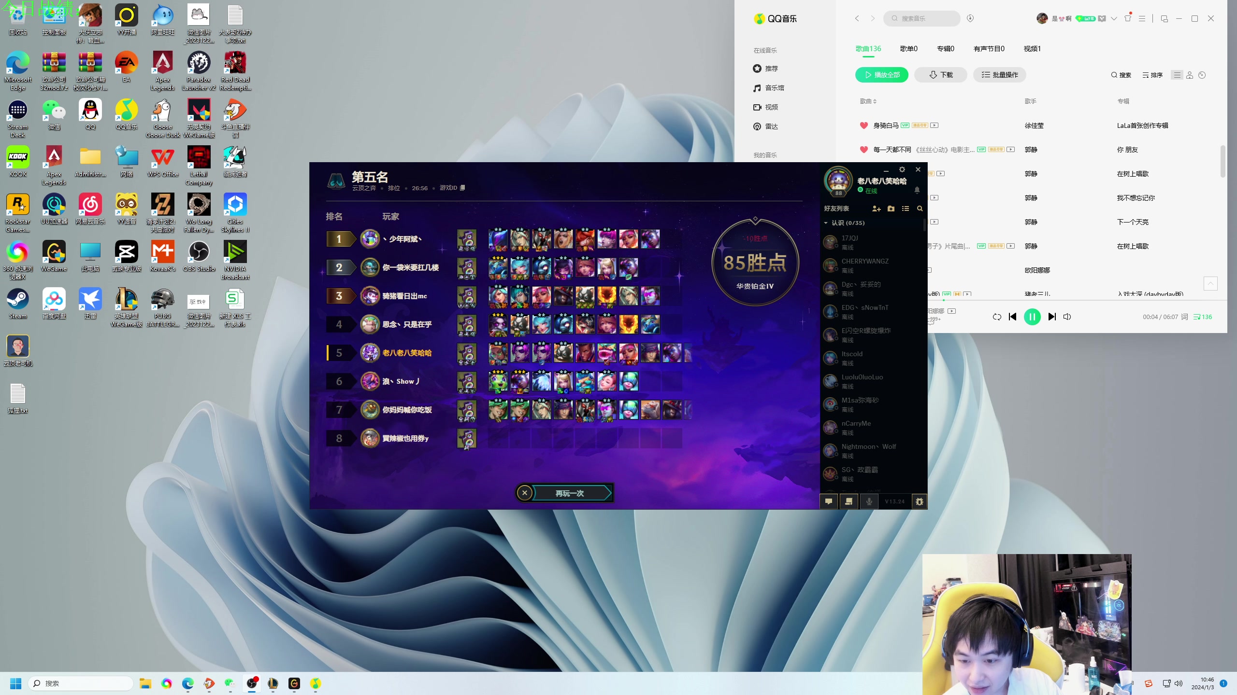Click the 播放全部 play all button
This screenshot has width=1237, height=695.
point(882,75)
